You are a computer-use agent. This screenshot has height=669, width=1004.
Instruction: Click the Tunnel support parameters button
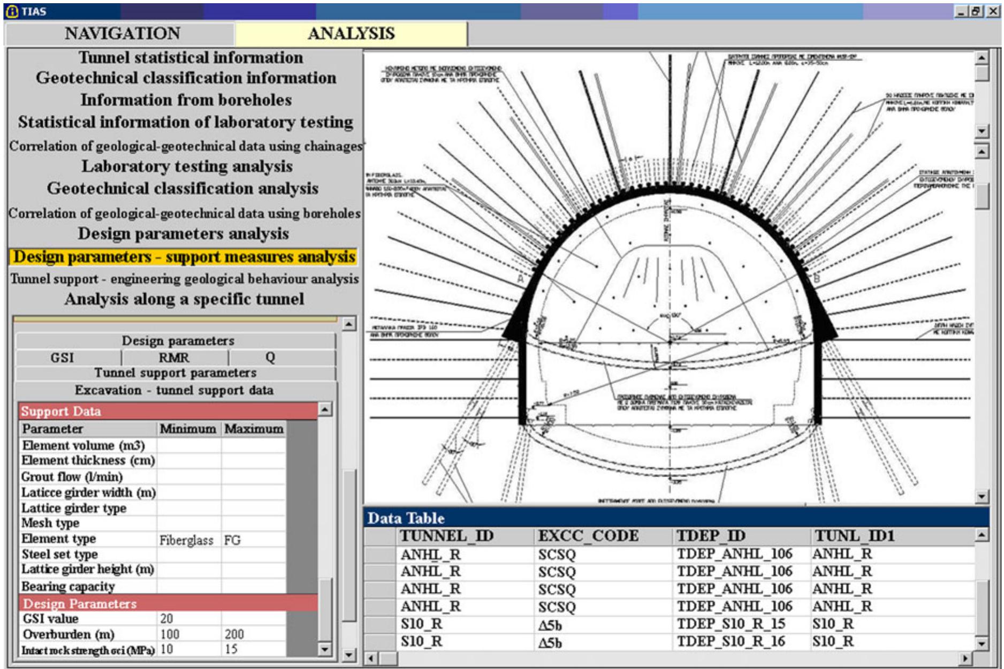click(176, 373)
